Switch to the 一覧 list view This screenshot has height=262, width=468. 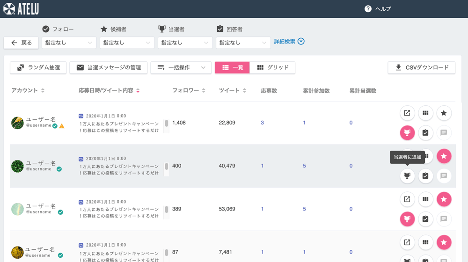(x=232, y=67)
